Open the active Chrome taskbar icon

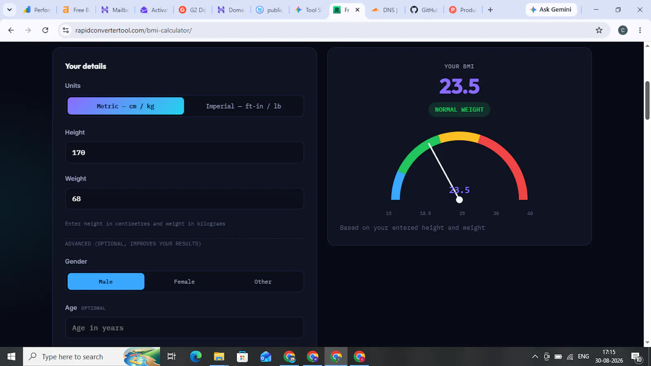pyautogui.click(x=336, y=357)
